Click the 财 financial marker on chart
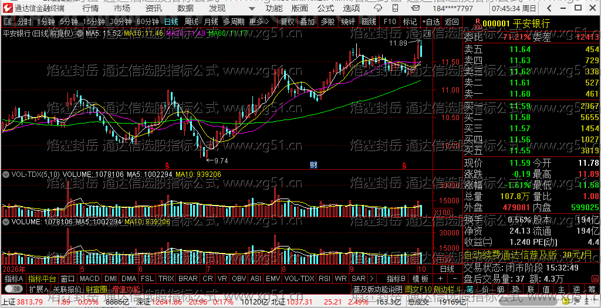 pos(313,165)
